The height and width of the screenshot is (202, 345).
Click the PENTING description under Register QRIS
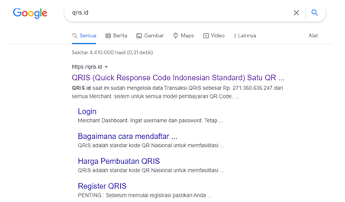point(145,195)
